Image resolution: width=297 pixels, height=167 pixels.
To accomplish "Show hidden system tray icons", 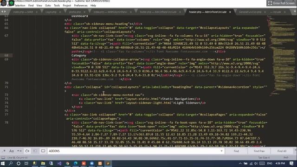I will coord(240,163).
